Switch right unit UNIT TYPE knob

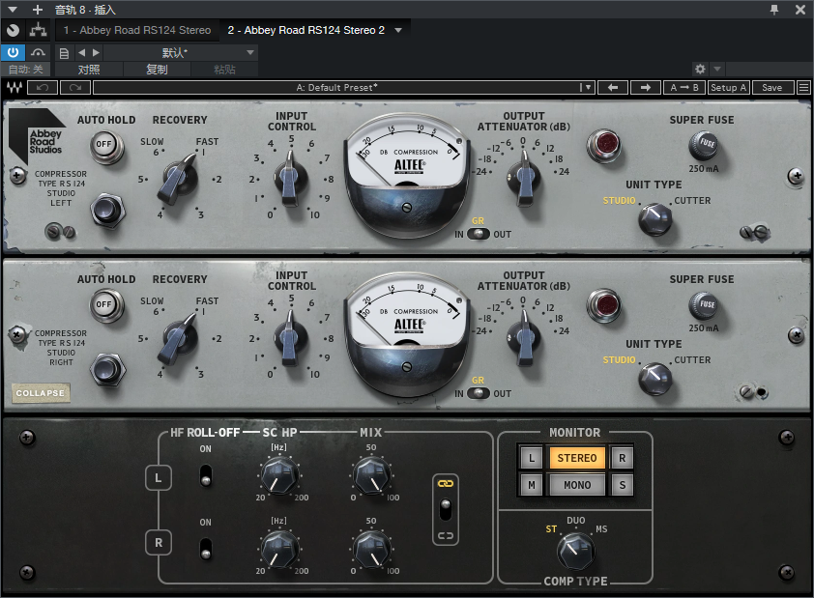pyautogui.click(x=655, y=379)
